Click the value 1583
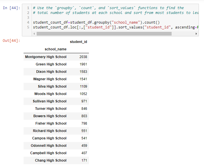Image resolution: width=204 pixels, height=167 pixels. [x=83, y=72]
